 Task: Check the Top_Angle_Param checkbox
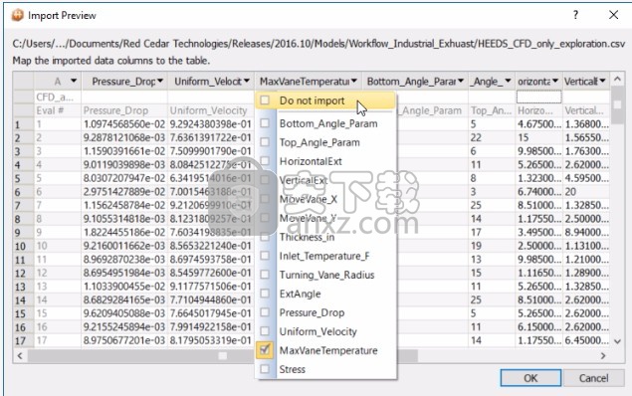click(x=265, y=142)
